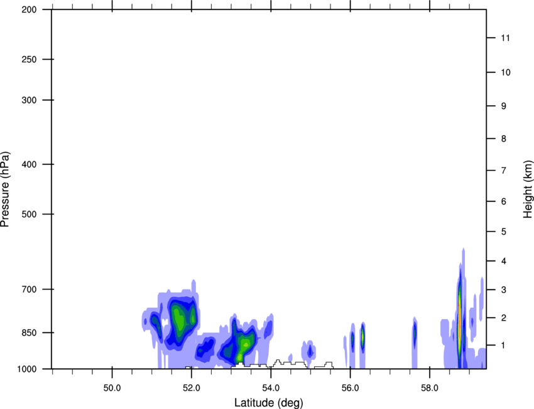Click the Pressure (hPa) axis title
The image size is (534, 409).
point(6,189)
